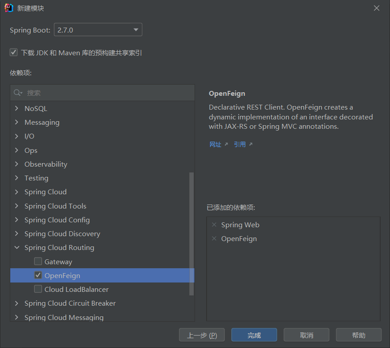Viewport: 390px width, 348px height.
Task: Click the 完成 button
Action: [254, 335]
